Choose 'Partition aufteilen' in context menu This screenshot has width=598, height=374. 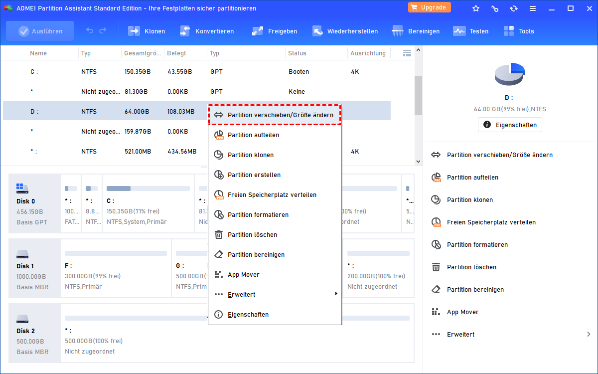(275, 135)
